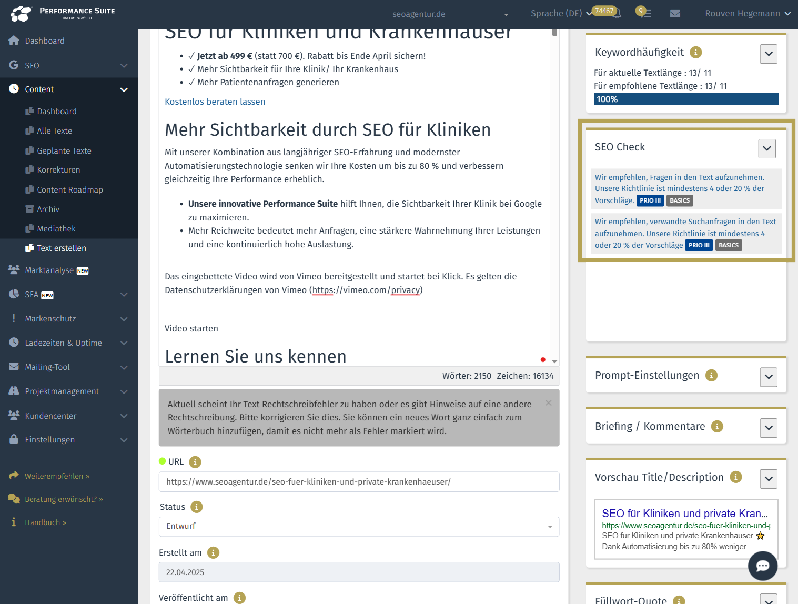798x604 pixels.
Task: Toggle the SEO Check panel chevron
Action: point(767,148)
